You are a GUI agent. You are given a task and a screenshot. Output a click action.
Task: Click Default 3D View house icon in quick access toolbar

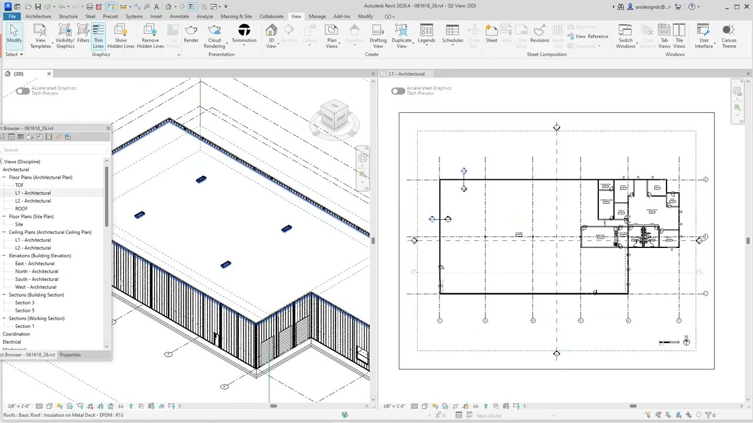pyautogui.click(x=168, y=6)
